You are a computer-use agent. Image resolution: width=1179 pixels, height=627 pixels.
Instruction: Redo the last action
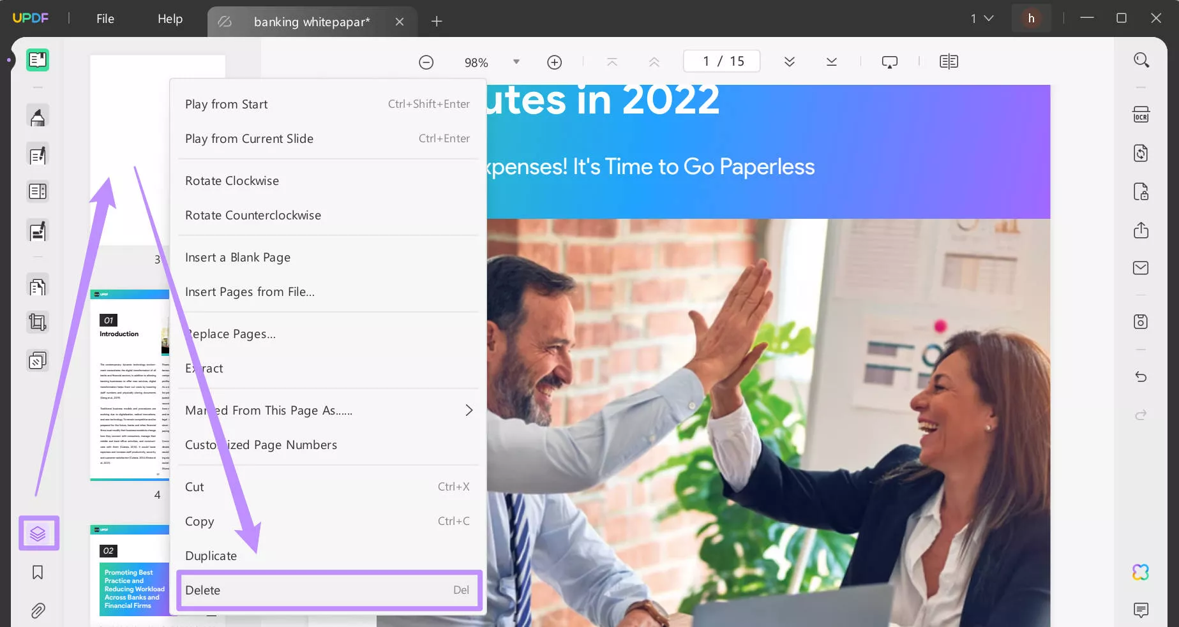pyautogui.click(x=1141, y=415)
